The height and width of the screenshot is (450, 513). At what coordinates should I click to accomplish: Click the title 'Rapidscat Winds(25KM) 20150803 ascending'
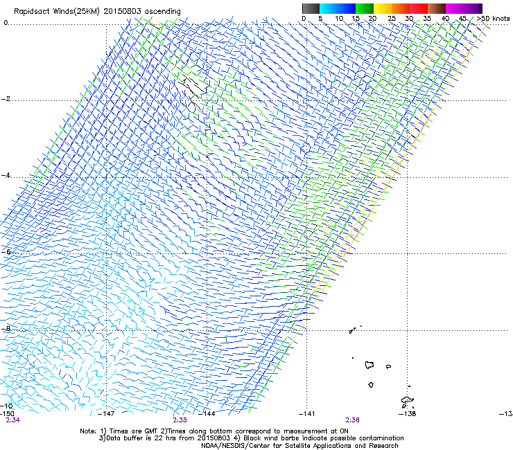(x=97, y=12)
